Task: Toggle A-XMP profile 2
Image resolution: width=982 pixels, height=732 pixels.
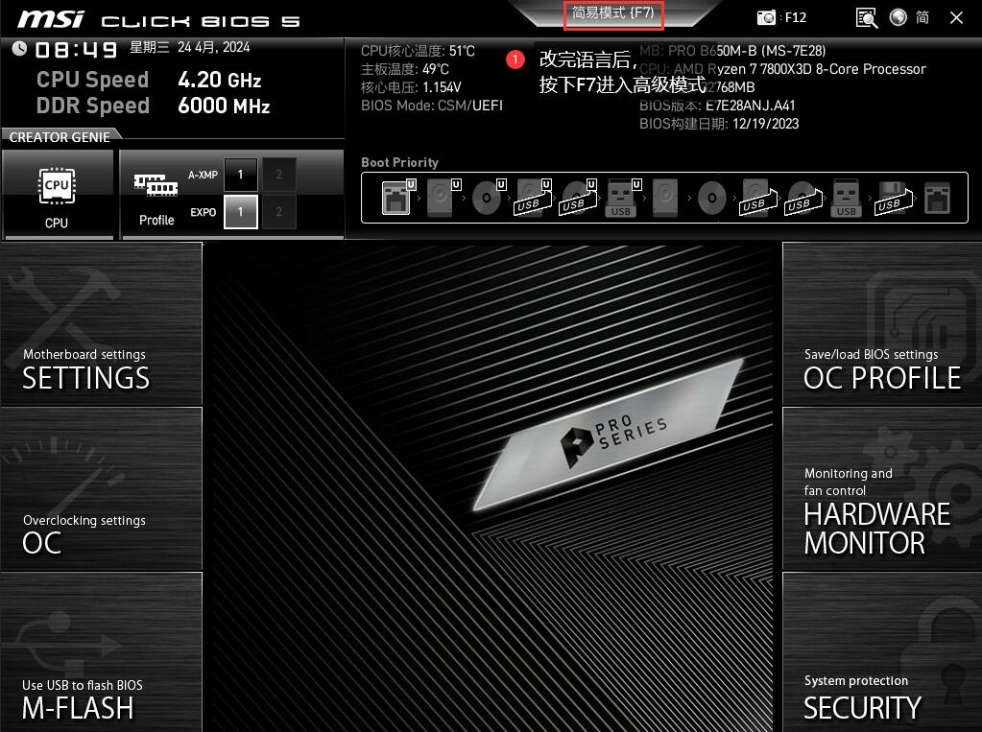Action: click(279, 175)
